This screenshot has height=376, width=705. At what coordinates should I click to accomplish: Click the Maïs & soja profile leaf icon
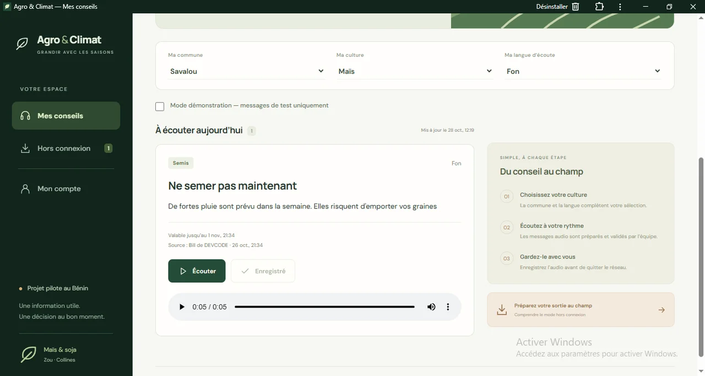tap(28, 354)
